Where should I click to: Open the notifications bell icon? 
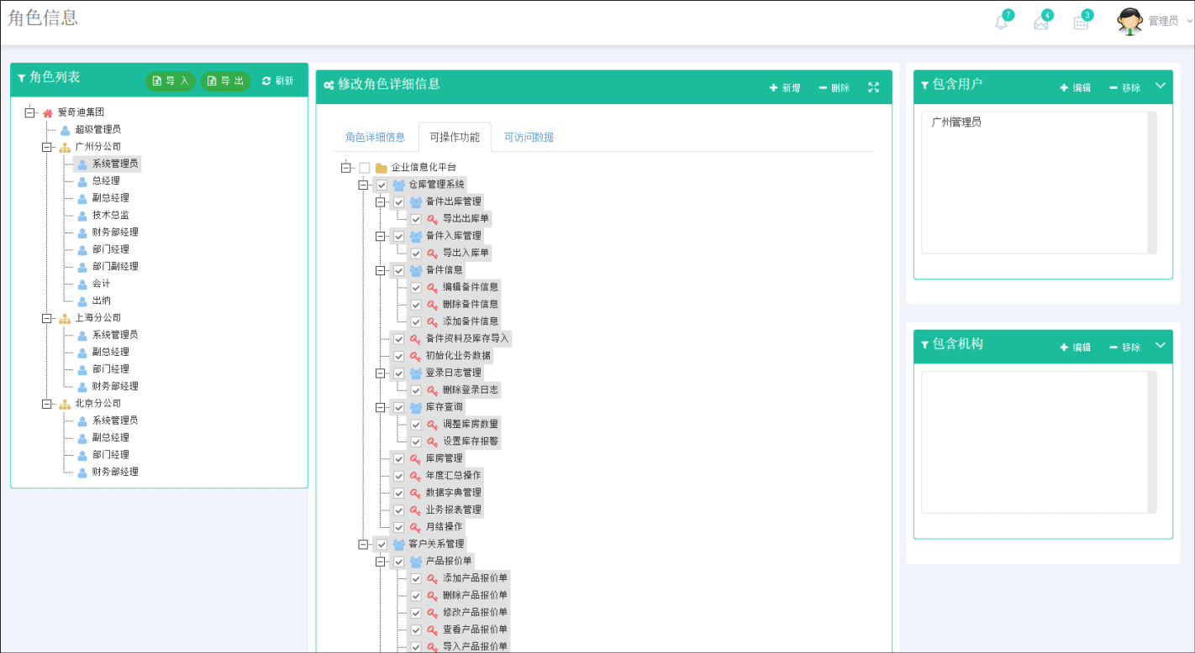[x=1001, y=23]
